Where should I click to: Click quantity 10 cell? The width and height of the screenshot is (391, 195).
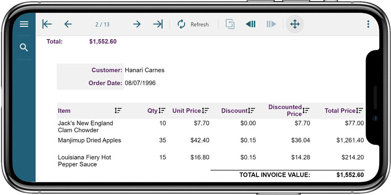coord(163,123)
